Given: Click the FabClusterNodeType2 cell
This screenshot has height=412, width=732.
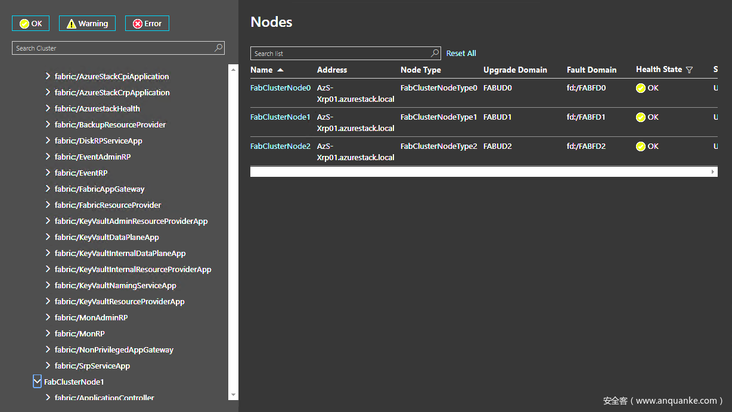Looking at the screenshot, I should click(439, 146).
